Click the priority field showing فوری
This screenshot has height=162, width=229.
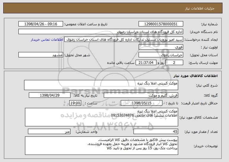pyautogui.click(x=161, y=47)
